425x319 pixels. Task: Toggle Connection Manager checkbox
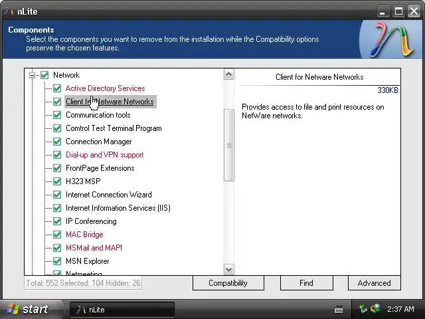(57, 142)
